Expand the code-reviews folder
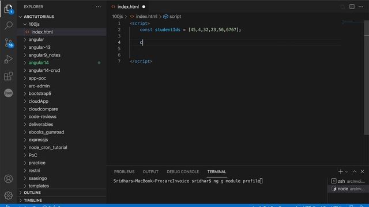 tap(42, 117)
